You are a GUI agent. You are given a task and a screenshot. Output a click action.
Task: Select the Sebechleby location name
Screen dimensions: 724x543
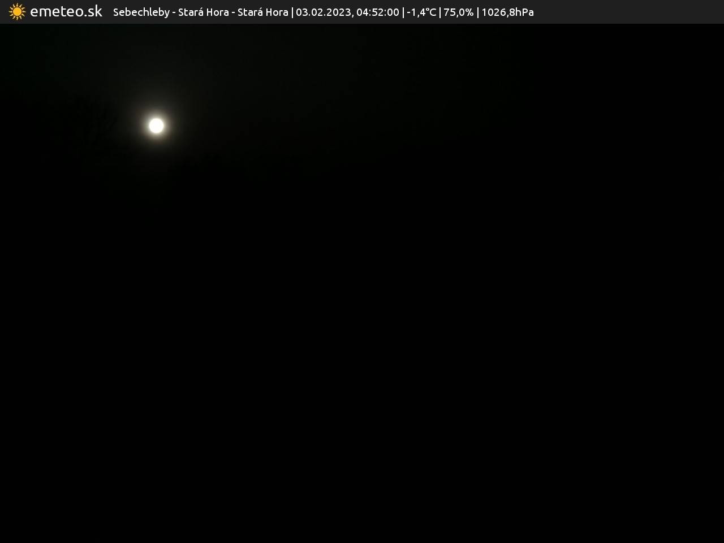click(141, 12)
